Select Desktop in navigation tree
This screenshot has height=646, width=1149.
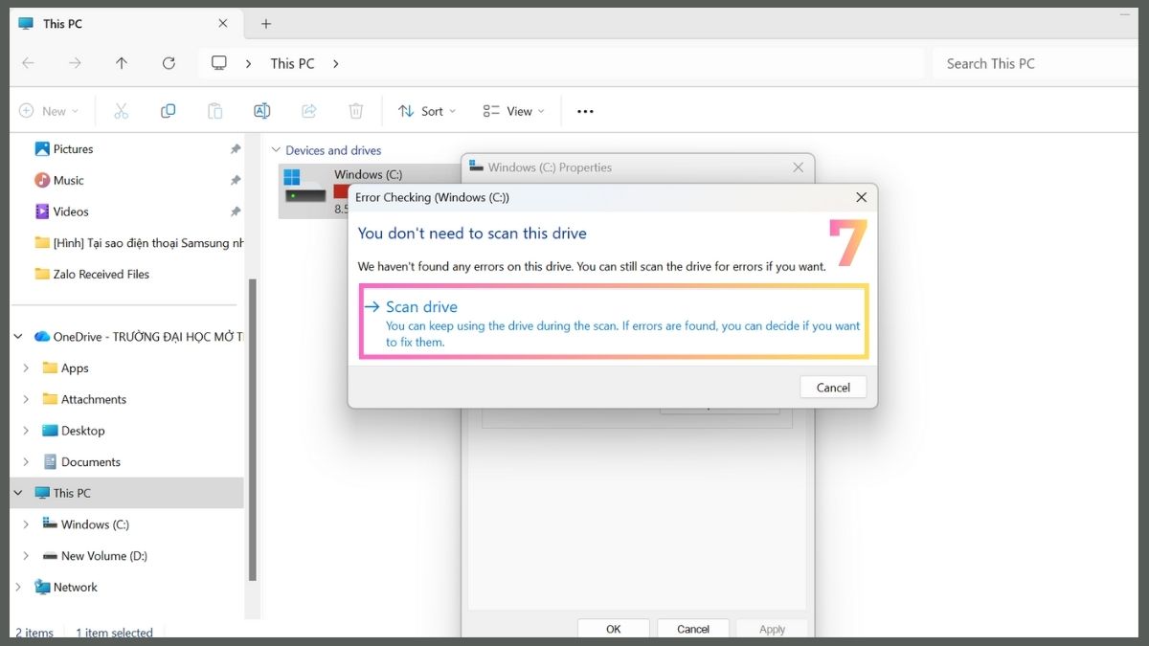coord(74,431)
